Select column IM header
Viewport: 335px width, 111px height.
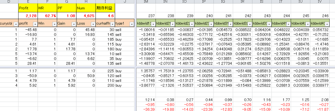(x=146, y=2)
